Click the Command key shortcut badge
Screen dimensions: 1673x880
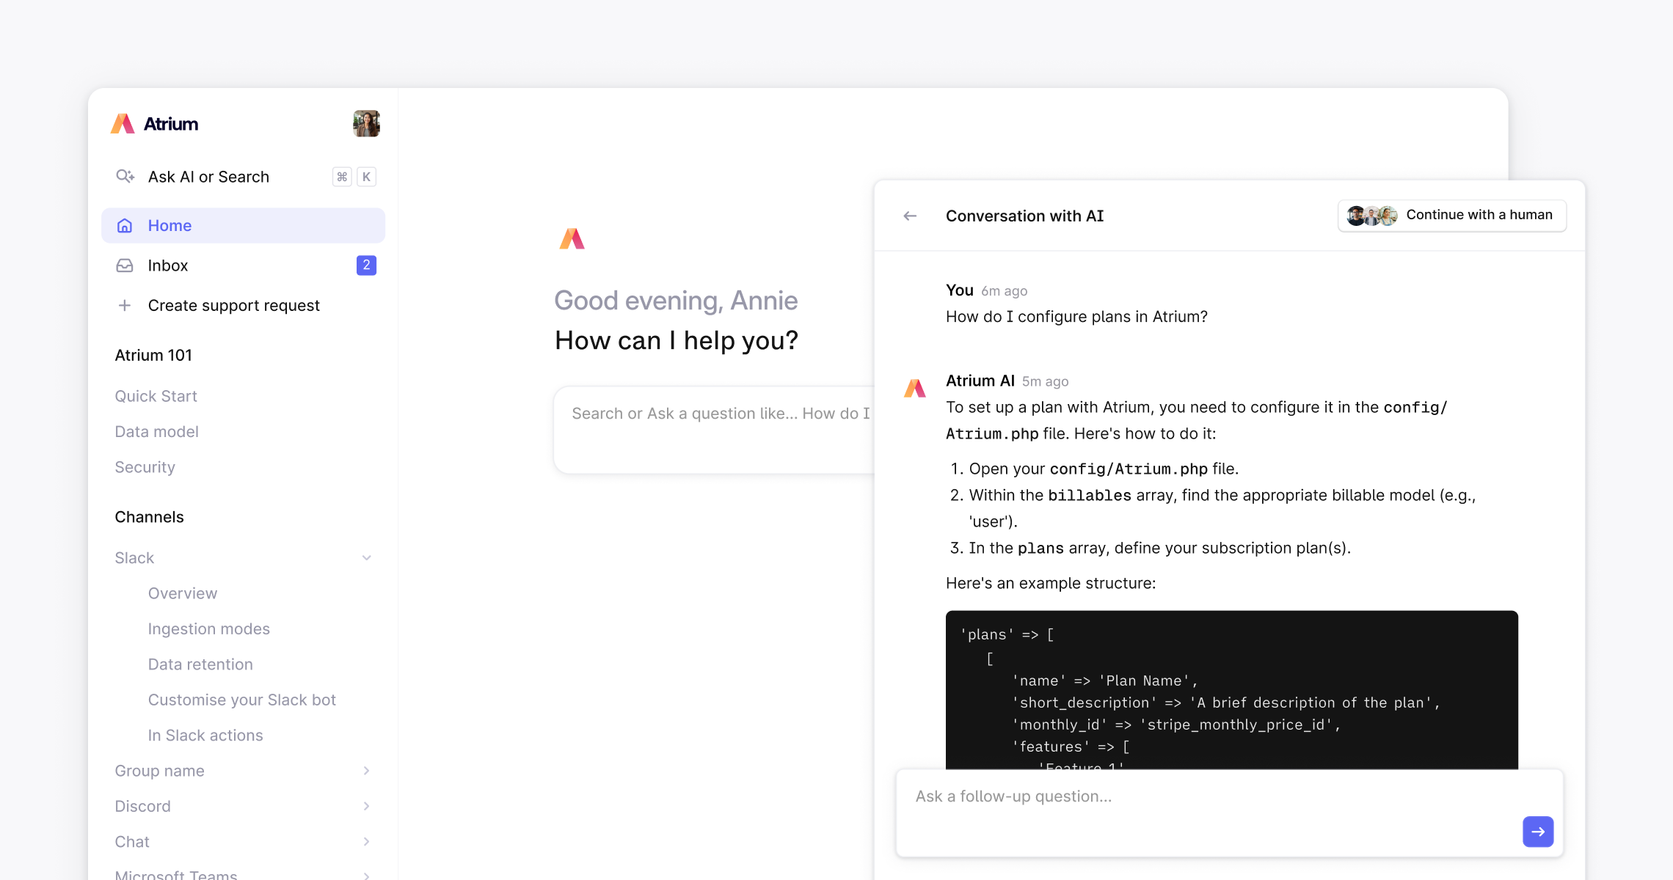pos(342,177)
